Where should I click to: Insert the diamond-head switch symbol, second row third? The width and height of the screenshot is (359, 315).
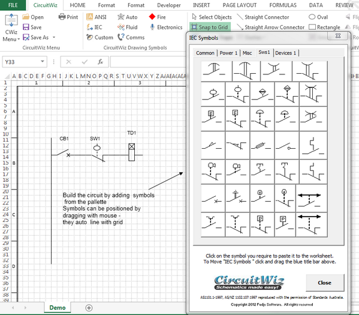pos(262,94)
